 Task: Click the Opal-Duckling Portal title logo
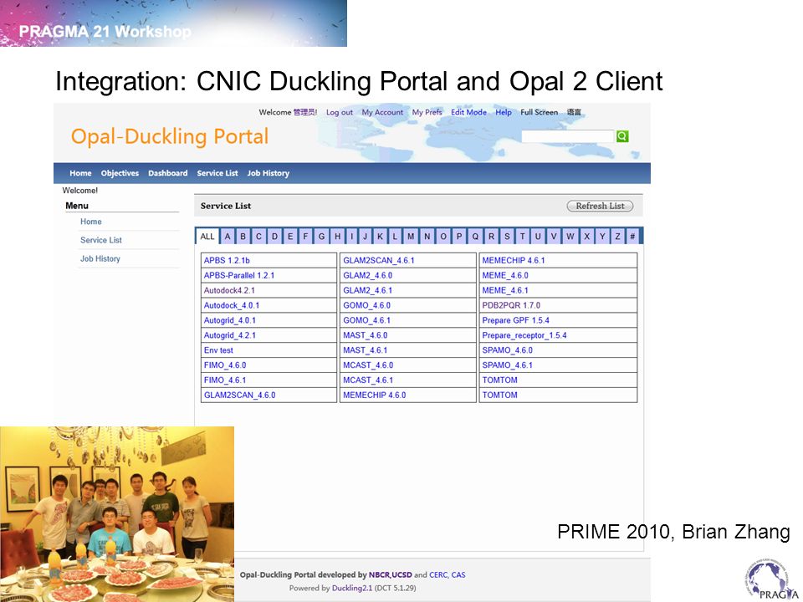(170, 136)
